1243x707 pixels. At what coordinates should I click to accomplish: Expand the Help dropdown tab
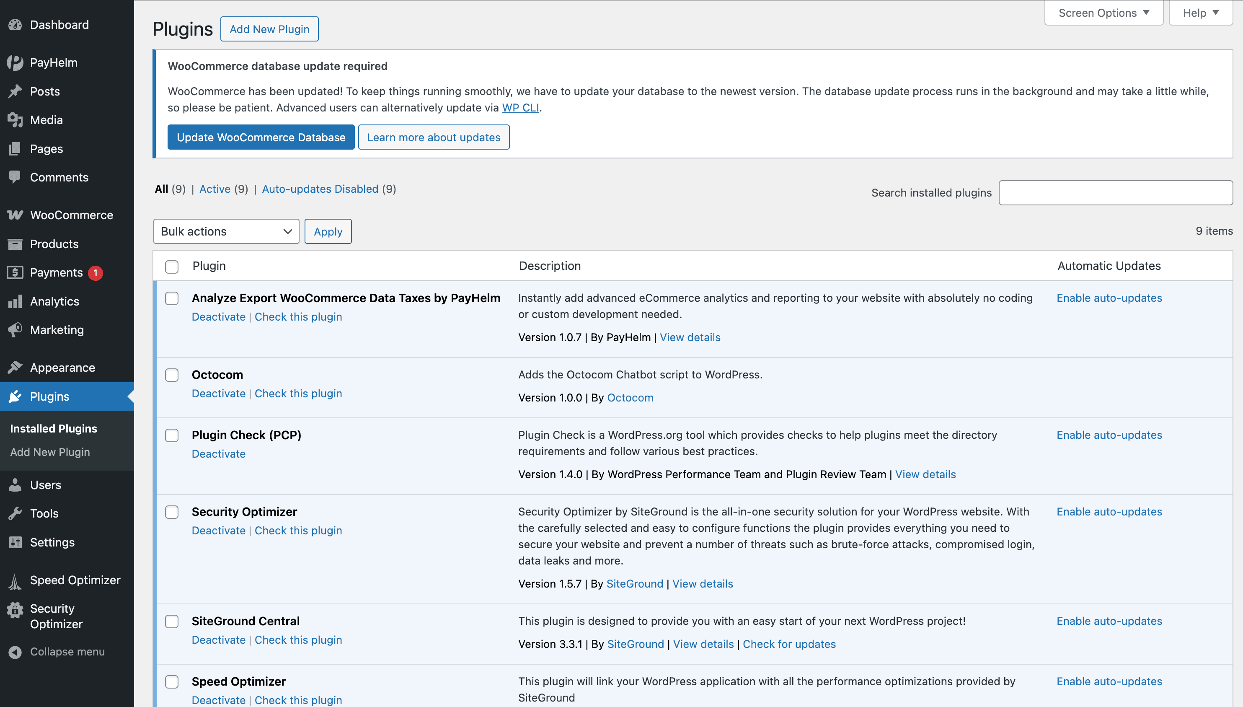pos(1200,13)
